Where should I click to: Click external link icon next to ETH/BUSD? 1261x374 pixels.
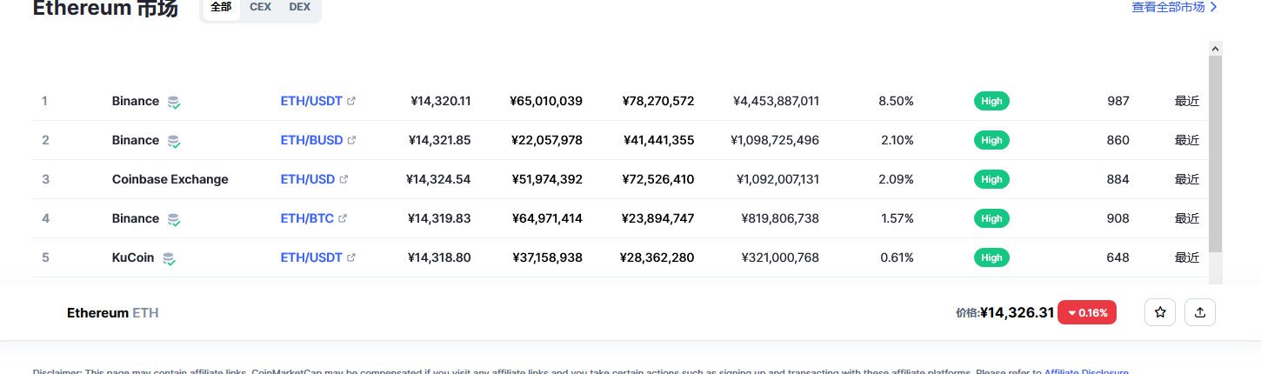coord(352,140)
